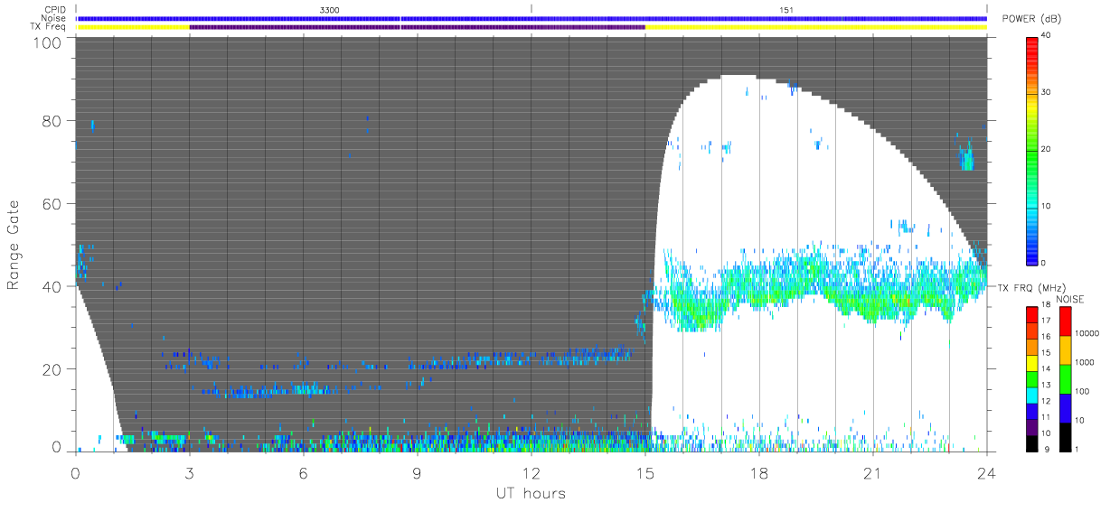
Task: Click the '1' tick on NOISE scale
Action: (1077, 449)
